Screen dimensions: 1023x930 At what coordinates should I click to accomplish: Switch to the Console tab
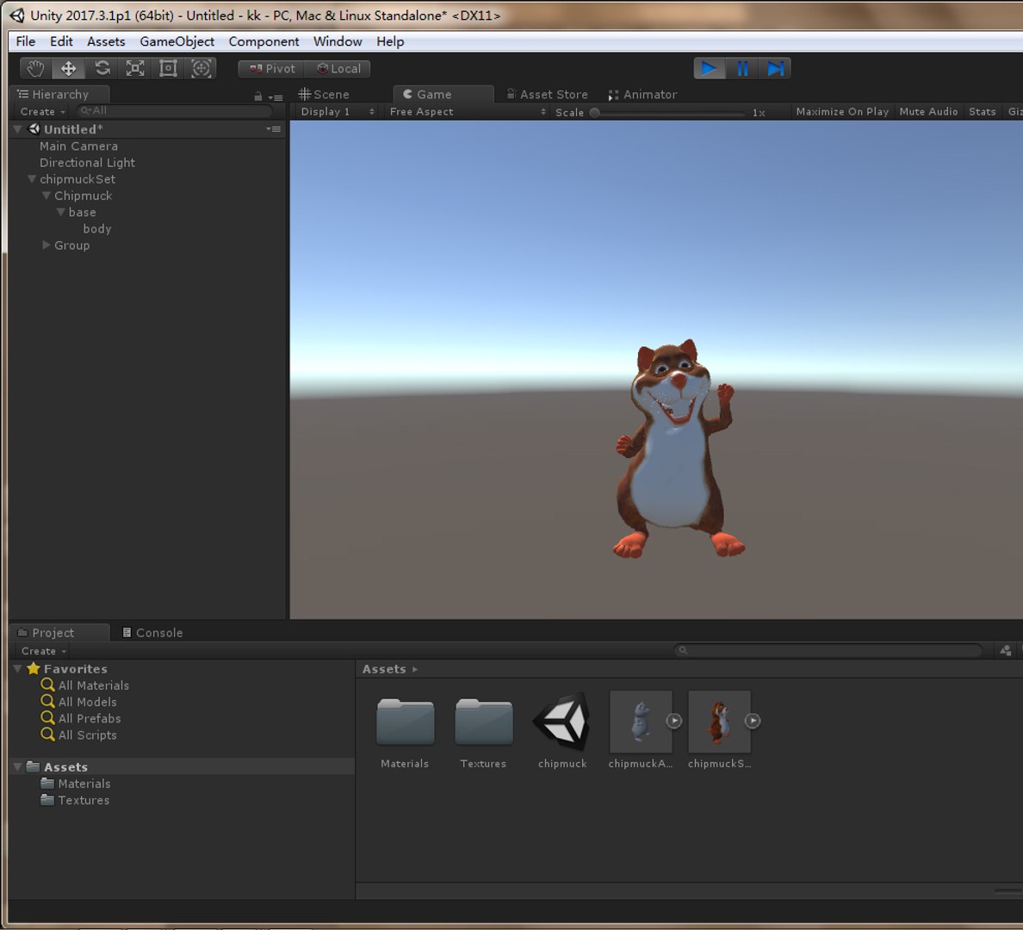[153, 632]
